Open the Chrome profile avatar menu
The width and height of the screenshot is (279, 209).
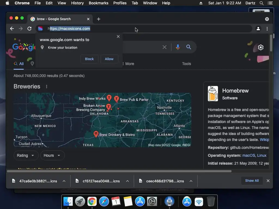point(258,29)
